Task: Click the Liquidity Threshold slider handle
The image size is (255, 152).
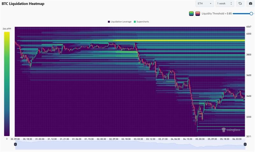Action: click(251, 14)
